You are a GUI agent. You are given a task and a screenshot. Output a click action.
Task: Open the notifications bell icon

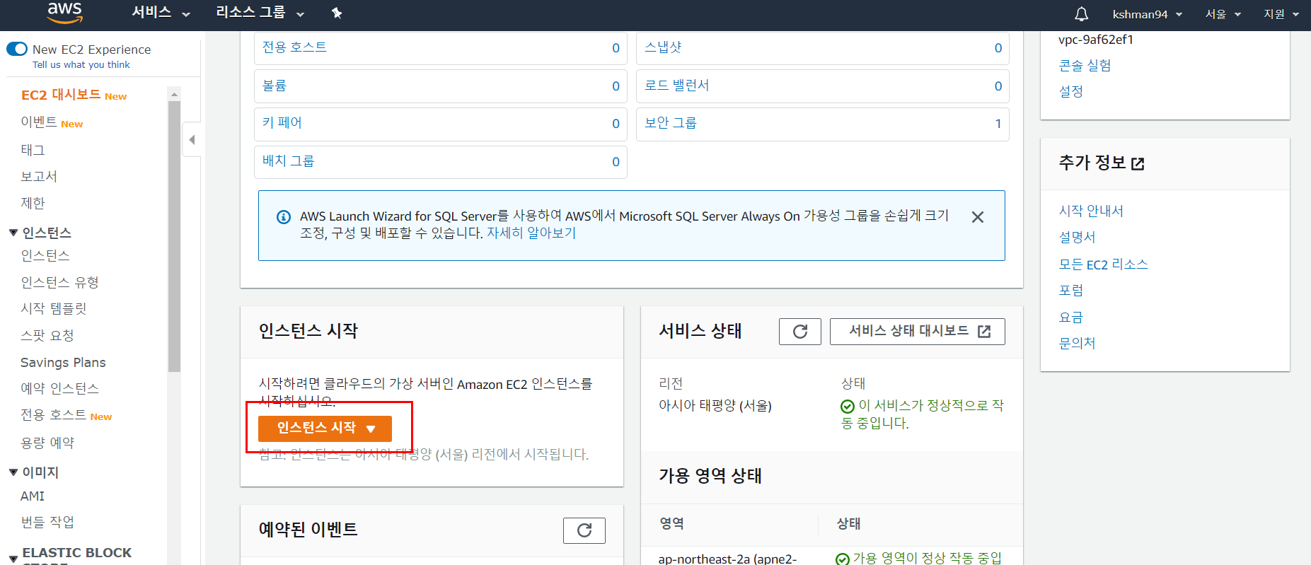click(x=1081, y=14)
